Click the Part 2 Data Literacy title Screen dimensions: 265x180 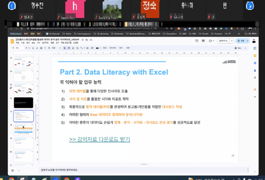[x=114, y=72]
